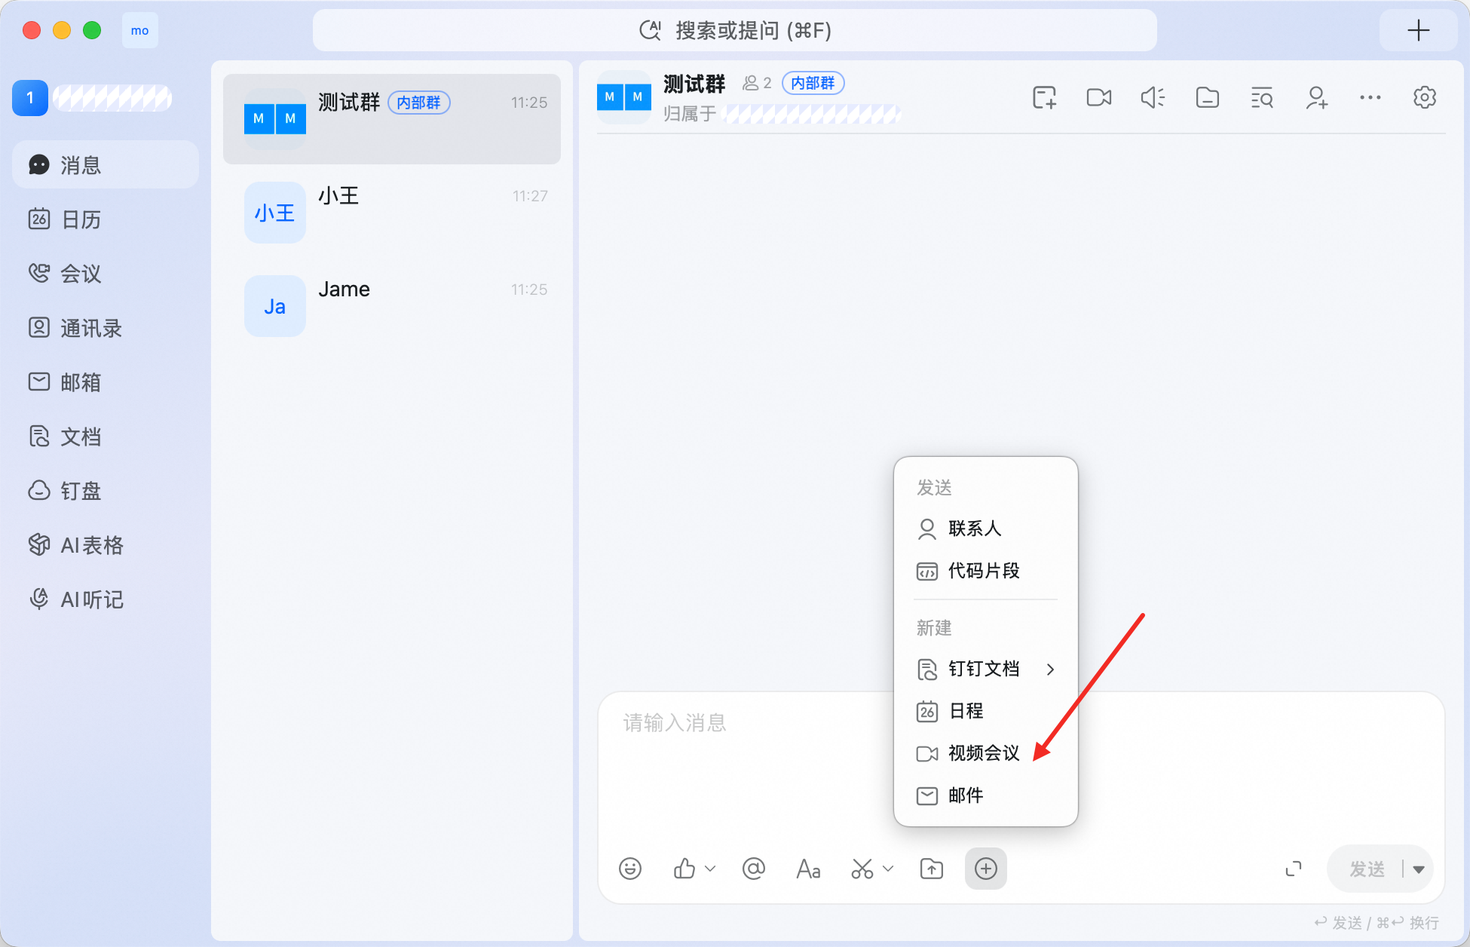Click the 内部群 tag in chat header

click(813, 83)
